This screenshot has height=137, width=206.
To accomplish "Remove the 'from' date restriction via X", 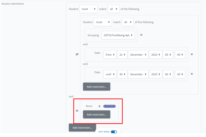I will [192, 54].
